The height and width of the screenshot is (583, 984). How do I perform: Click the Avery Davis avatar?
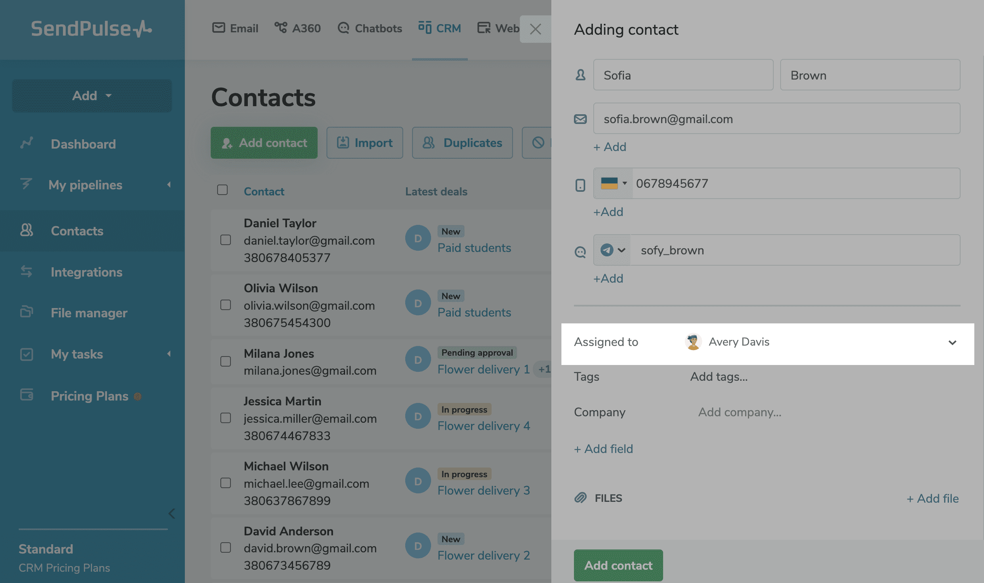[693, 342]
